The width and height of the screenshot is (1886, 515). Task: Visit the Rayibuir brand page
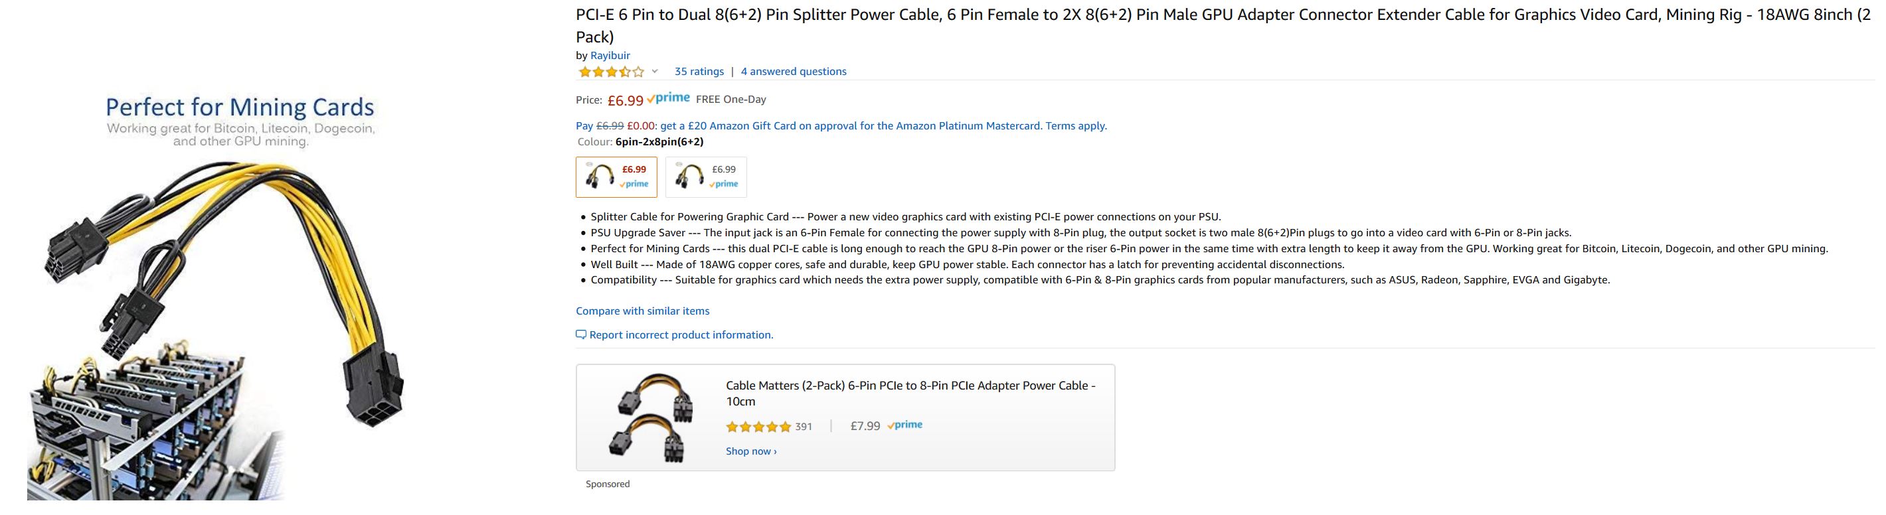[610, 56]
